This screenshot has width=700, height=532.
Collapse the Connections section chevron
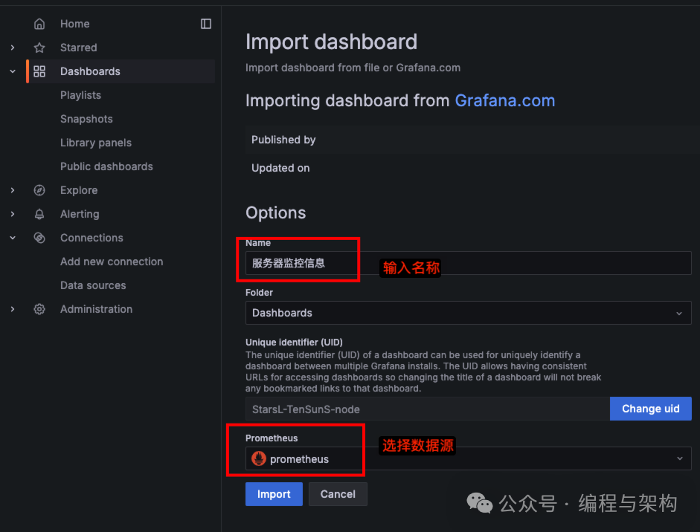(13, 238)
